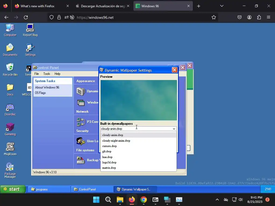This screenshot has height=206, width=275.
Task: Open Control Panel Tools menu
Action: (47, 74)
